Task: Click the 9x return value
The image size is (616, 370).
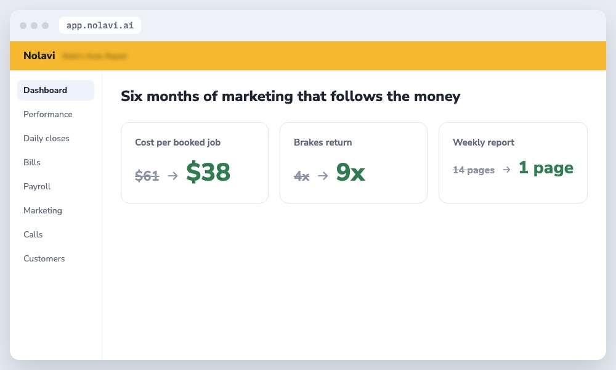Action: 351,172
